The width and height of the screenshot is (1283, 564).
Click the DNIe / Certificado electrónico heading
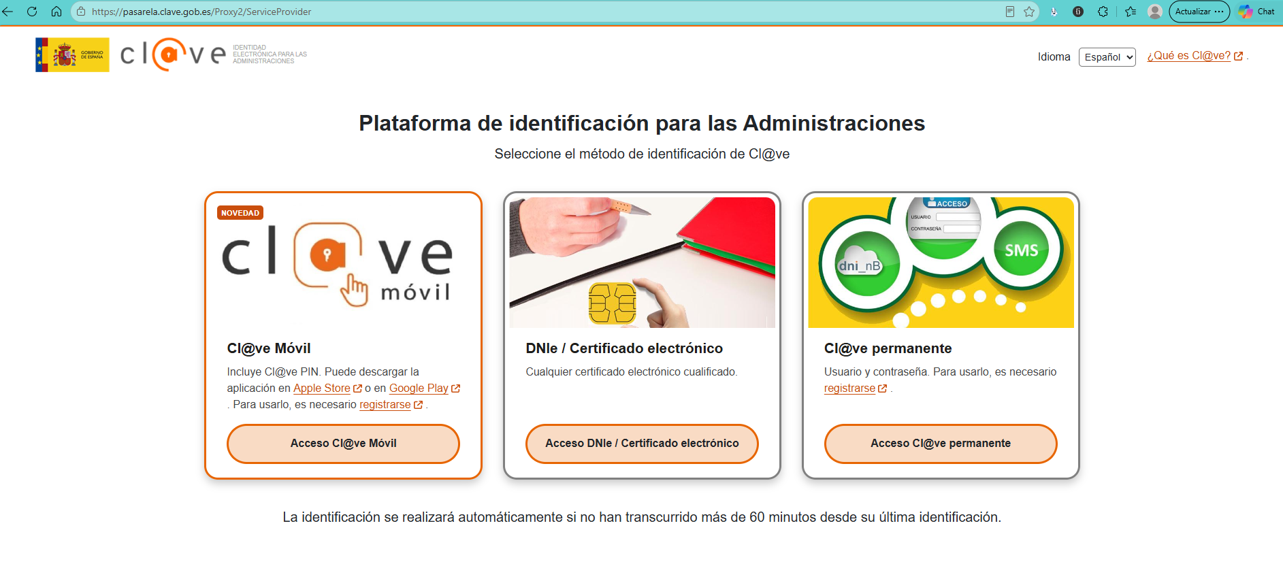pyautogui.click(x=624, y=348)
